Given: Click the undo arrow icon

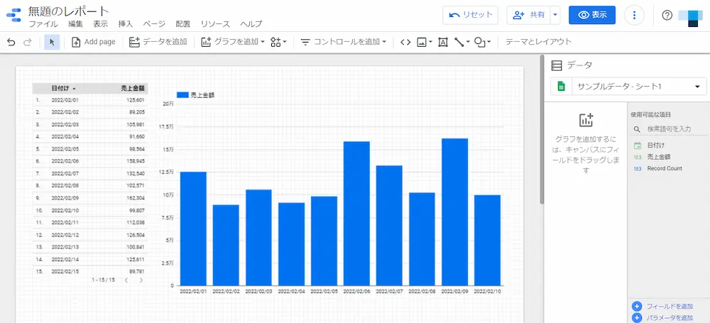Looking at the screenshot, I should click(11, 42).
